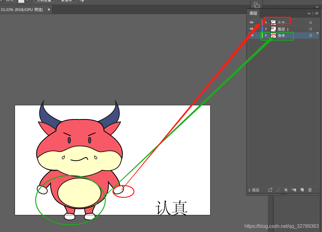Expand the 图层 1 layer contents
322x232 pixels.
coord(266,29)
